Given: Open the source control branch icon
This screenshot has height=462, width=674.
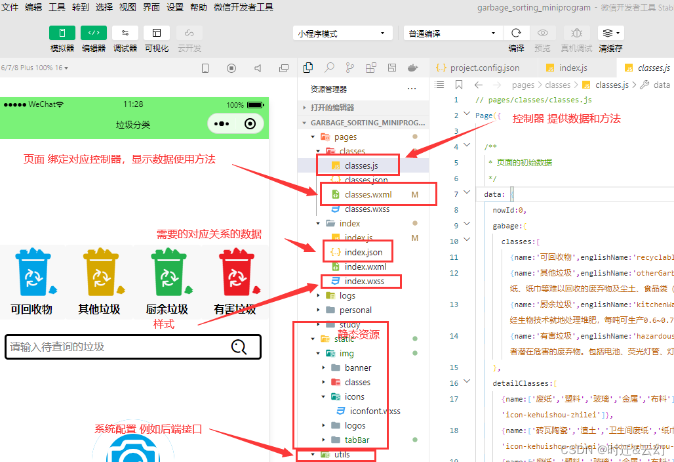Looking at the screenshot, I should pyautogui.click(x=350, y=68).
